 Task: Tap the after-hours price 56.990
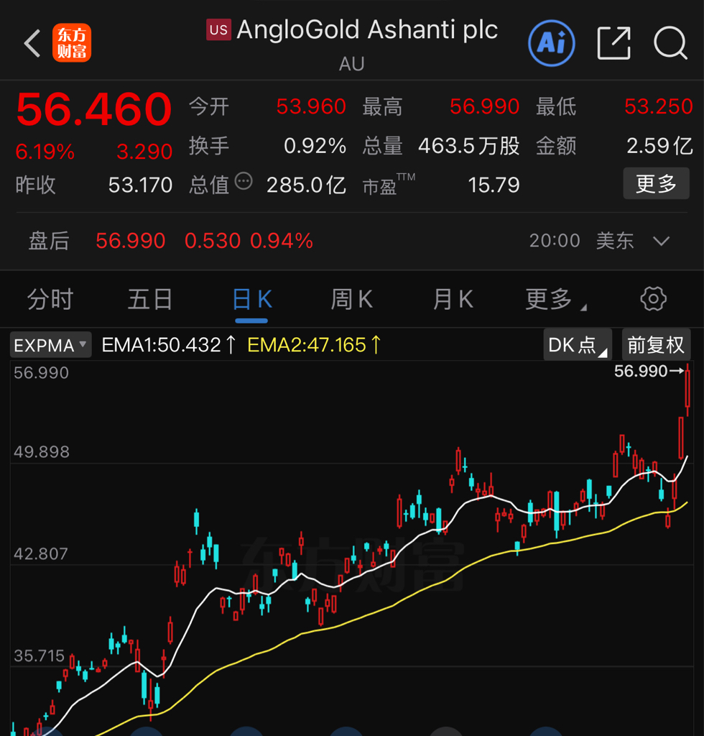pyautogui.click(x=131, y=241)
